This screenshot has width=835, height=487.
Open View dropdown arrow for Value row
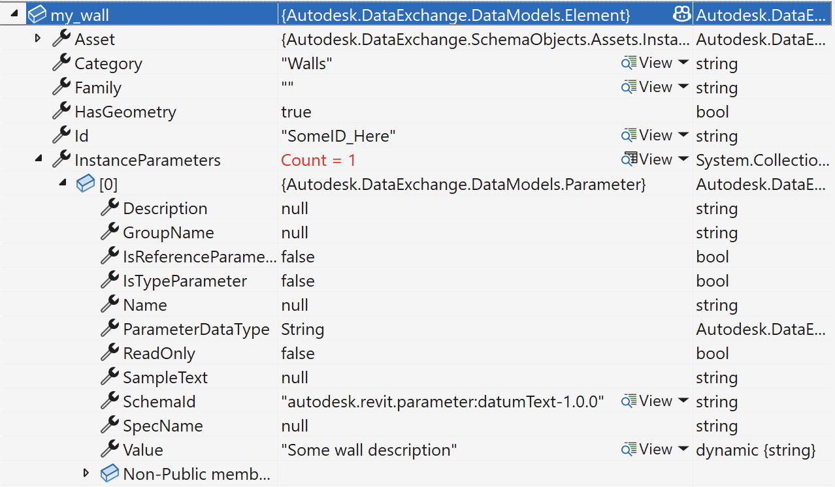click(x=683, y=450)
